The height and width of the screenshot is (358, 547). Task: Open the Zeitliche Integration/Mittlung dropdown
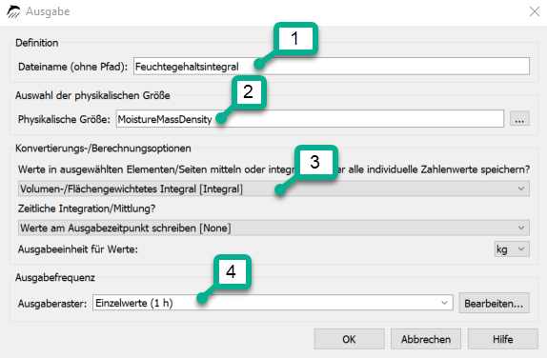pyautogui.click(x=273, y=228)
